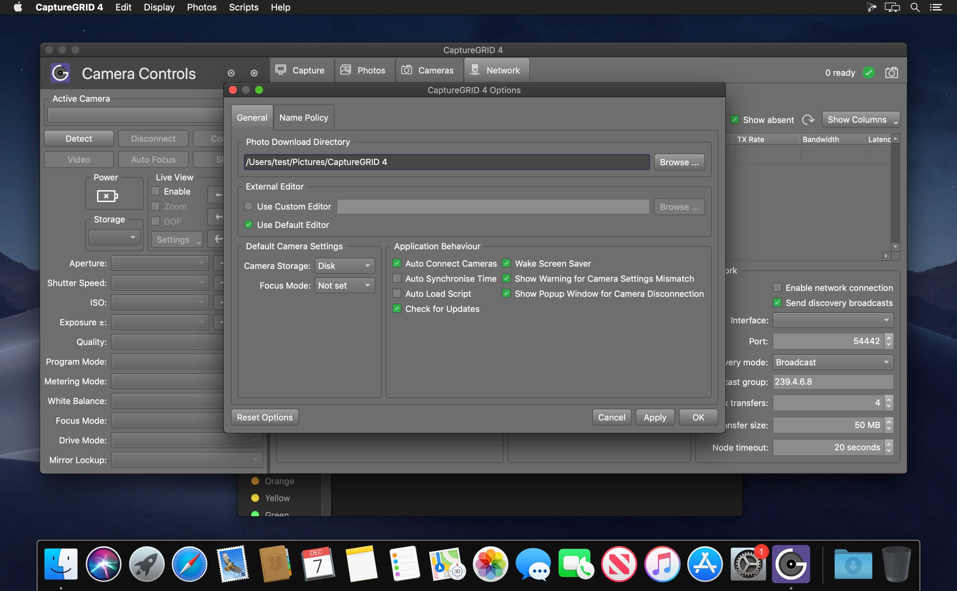Close the Camera Controls panel with the X icon
The width and height of the screenshot is (957, 591).
(x=254, y=73)
